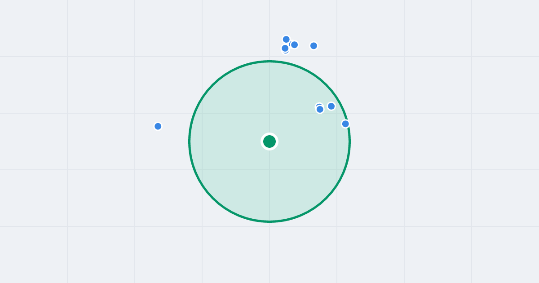This screenshot has height=283, width=539.
Task: Click the green ring outline at its rightmost point
Action: 349,141
